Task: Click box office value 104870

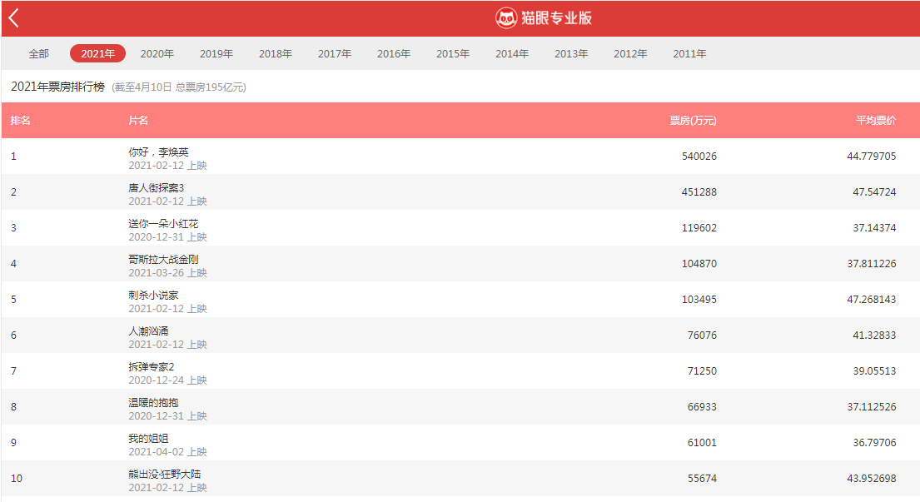Action: 699,263
